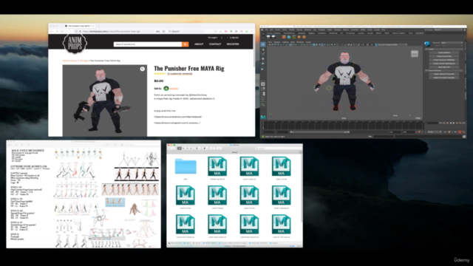Select icon view button in Finder toolbar

pyautogui.click(x=179, y=149)
